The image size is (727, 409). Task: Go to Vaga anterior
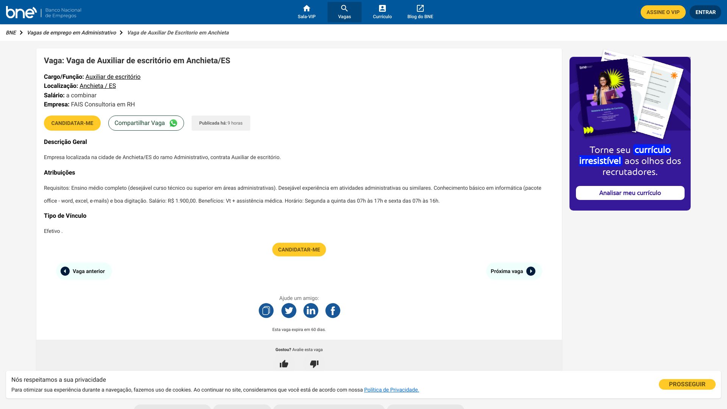click(84, 271)
